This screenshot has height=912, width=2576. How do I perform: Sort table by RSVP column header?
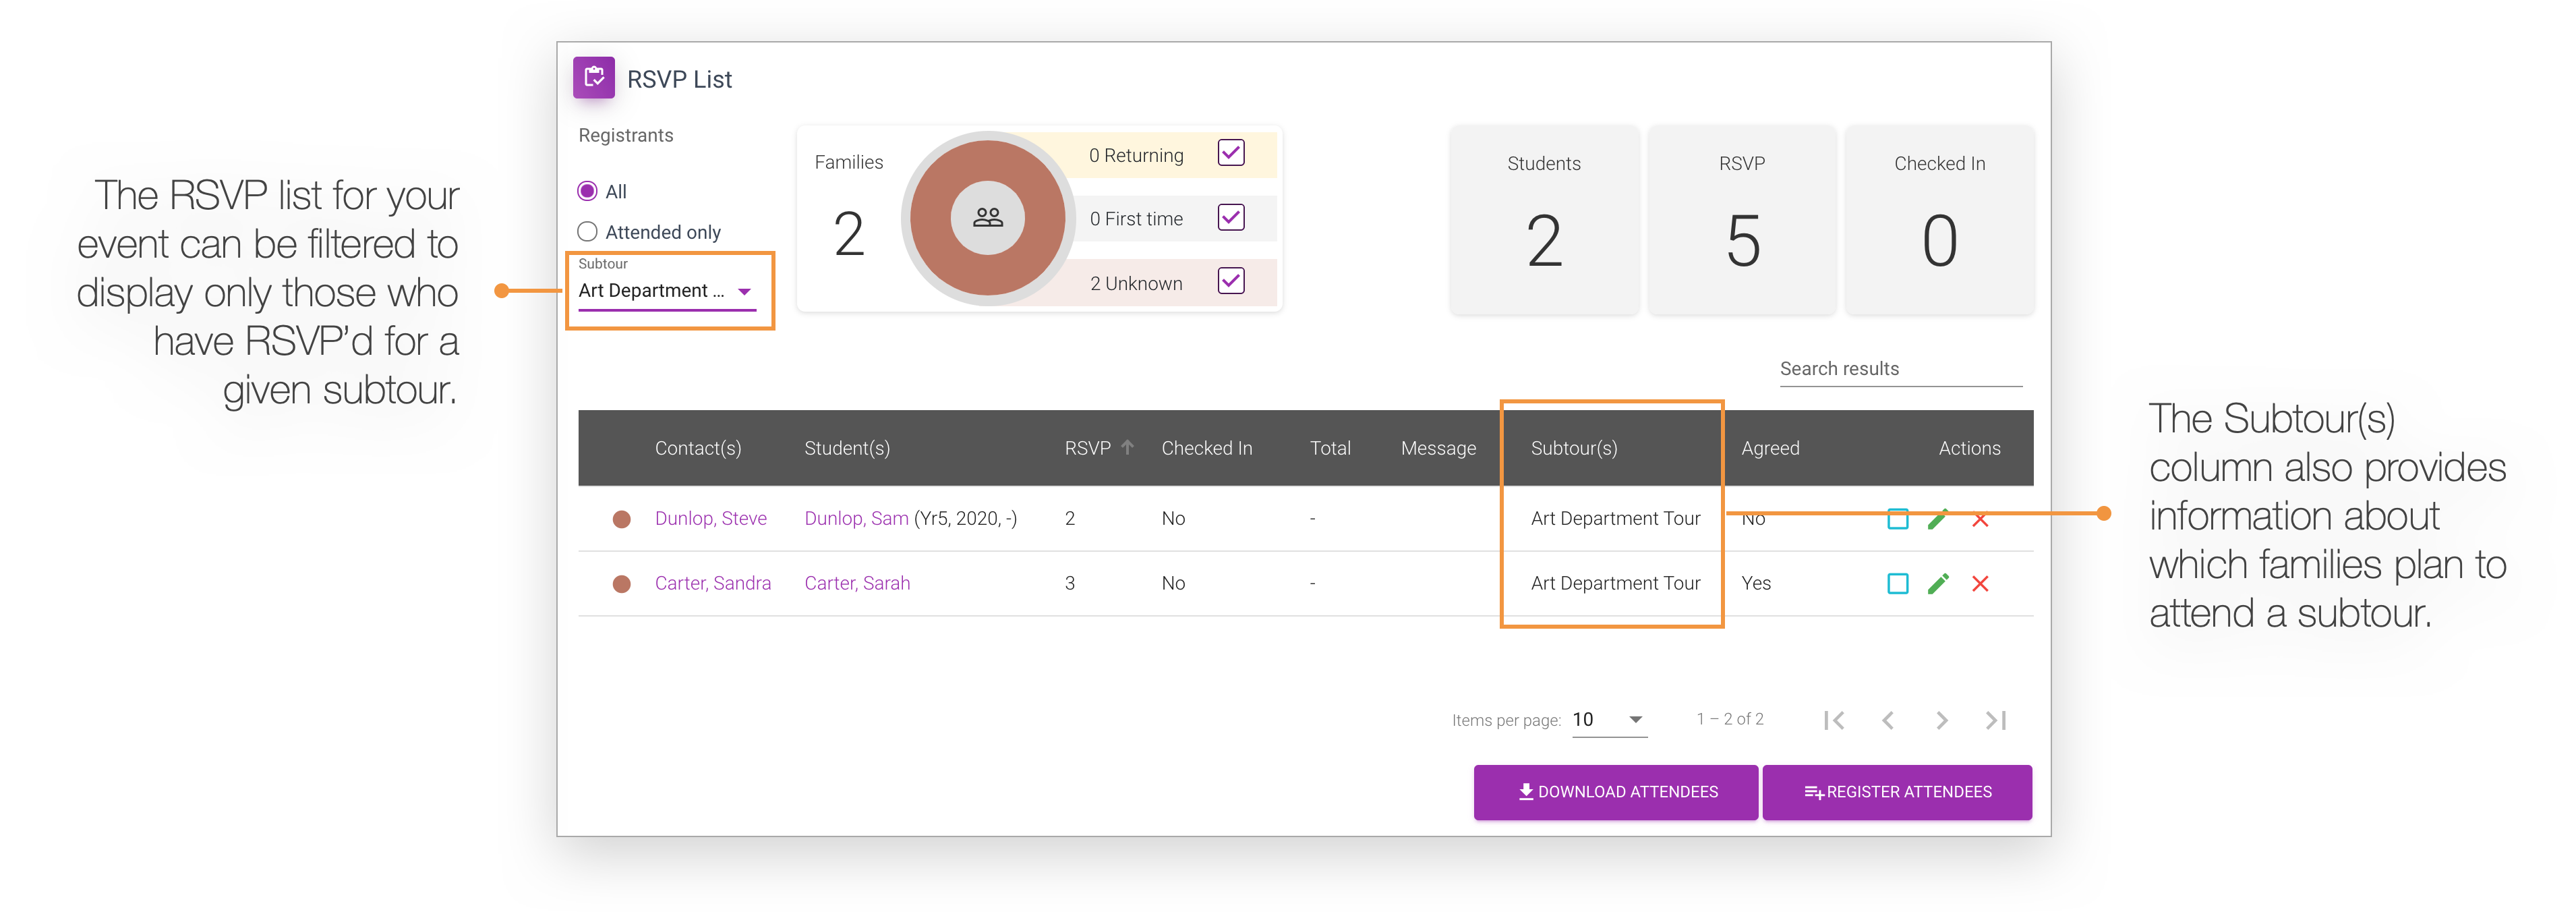[1088, 448]
